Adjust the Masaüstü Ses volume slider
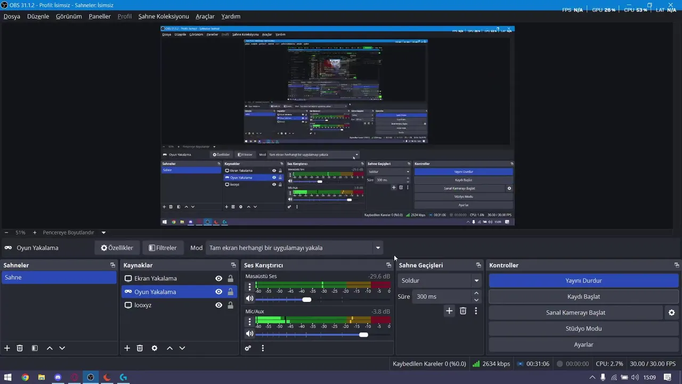 [x=306, y=300]
